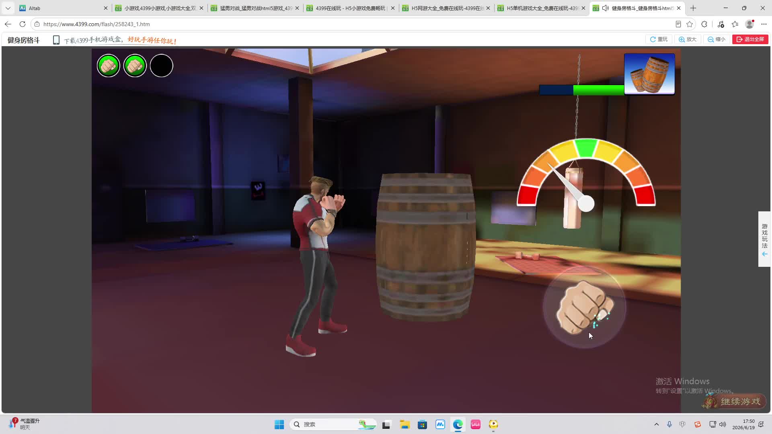Click the second green fist life icon

pyautogui.click(x=135, y=66)
